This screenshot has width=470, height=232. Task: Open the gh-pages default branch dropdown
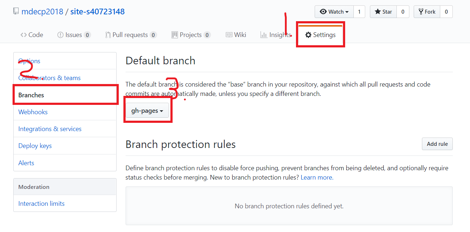tap(147, 111)
